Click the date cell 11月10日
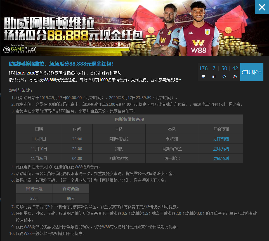 [x=39, y=149]
